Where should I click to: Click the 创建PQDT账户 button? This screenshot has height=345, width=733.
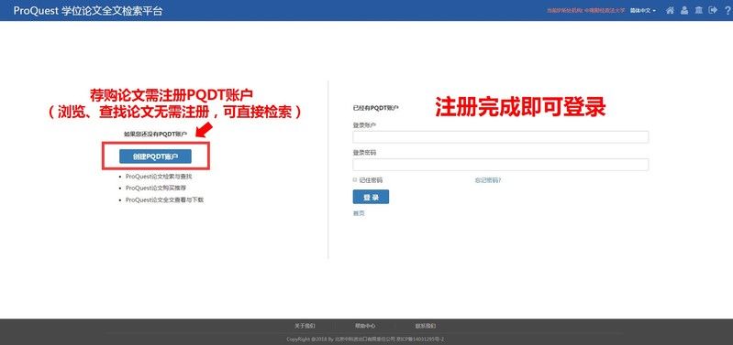coord(155,156)
